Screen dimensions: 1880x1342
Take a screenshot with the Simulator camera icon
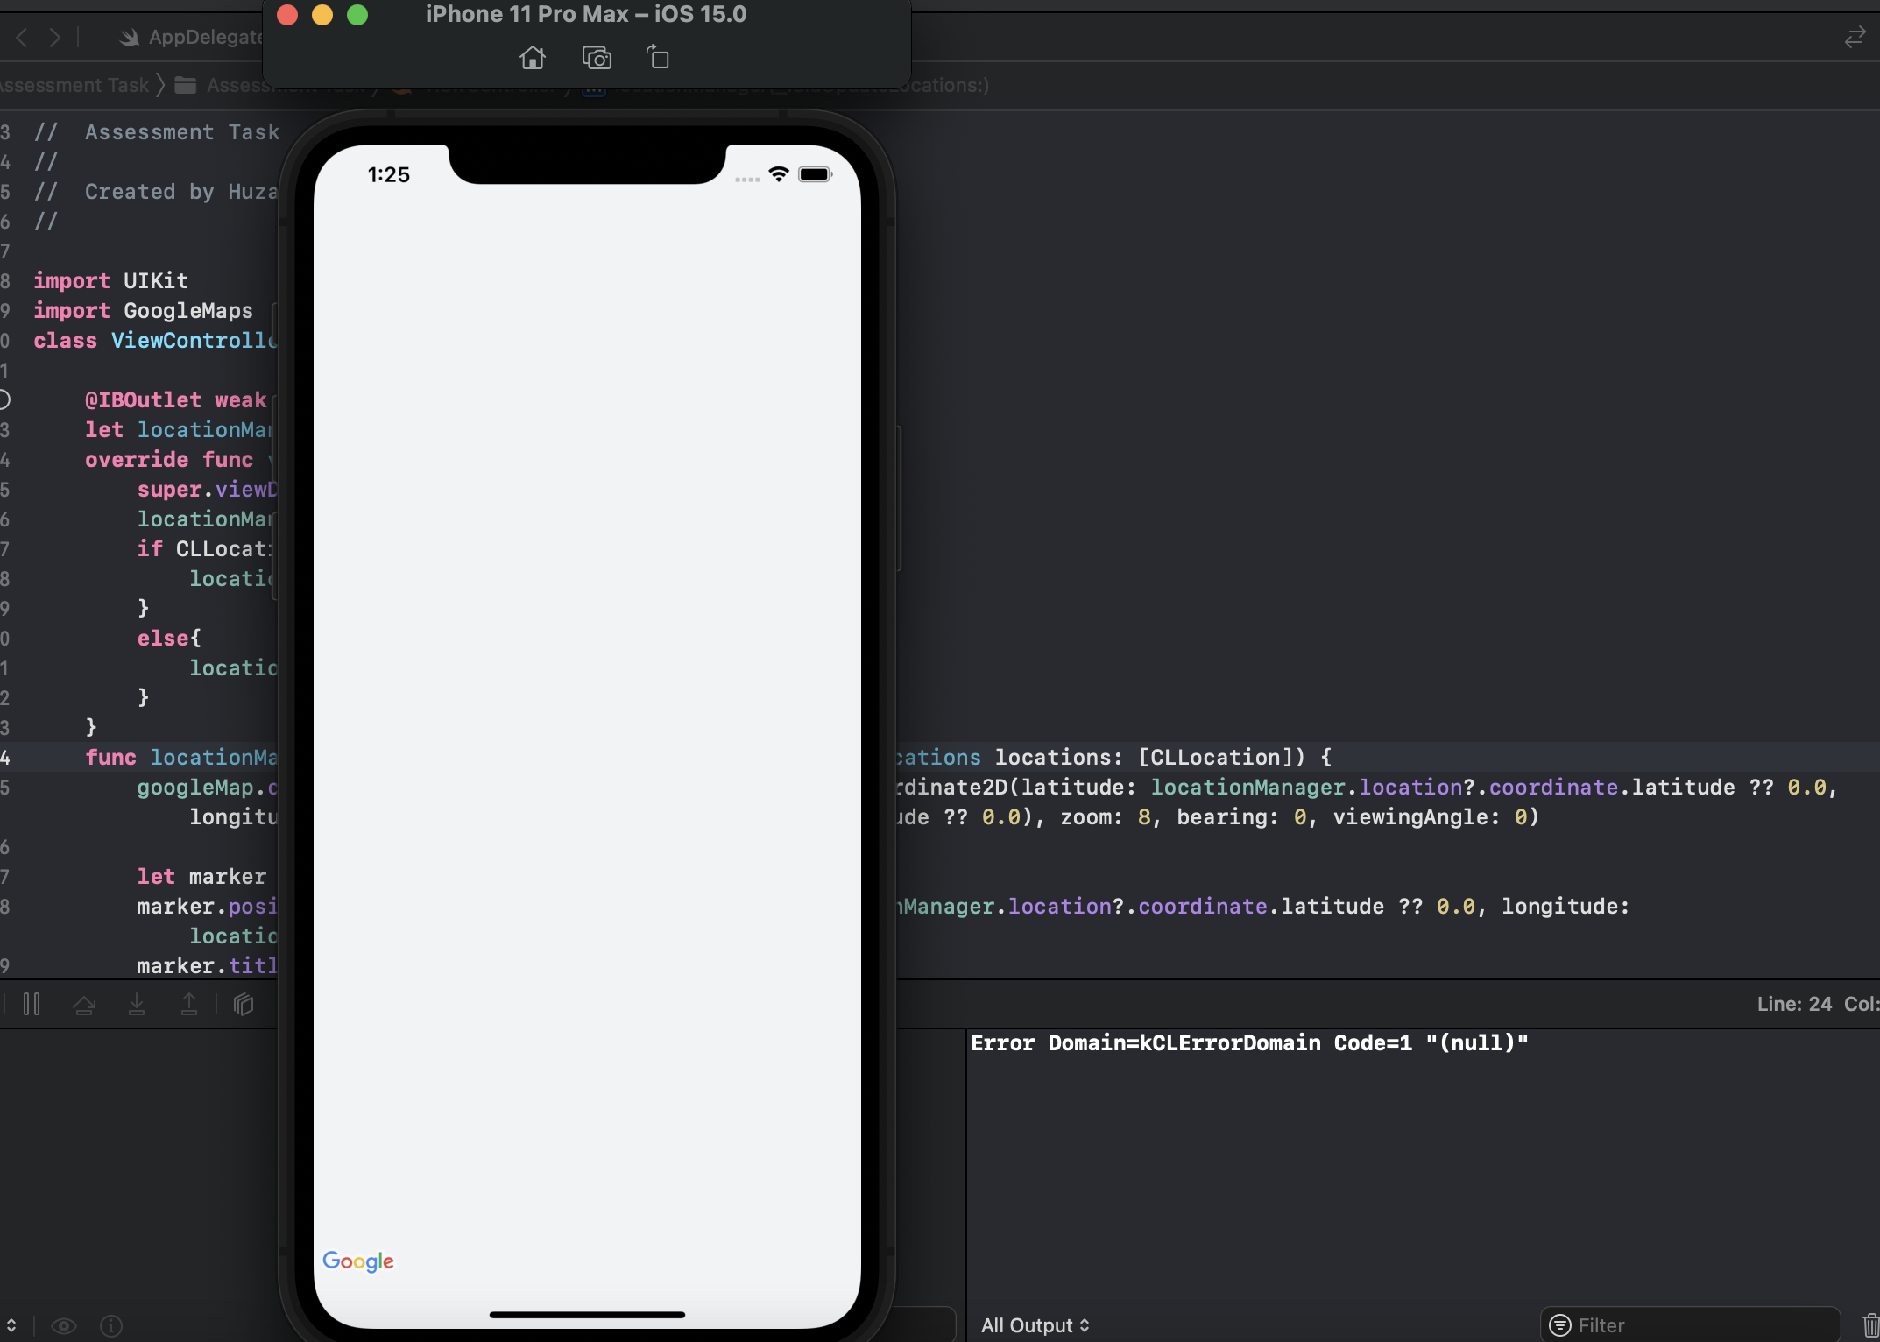click(x=597, y=58)
